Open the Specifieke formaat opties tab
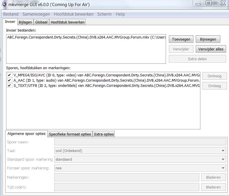Screen dimensions: 229x196 point(70,134)
